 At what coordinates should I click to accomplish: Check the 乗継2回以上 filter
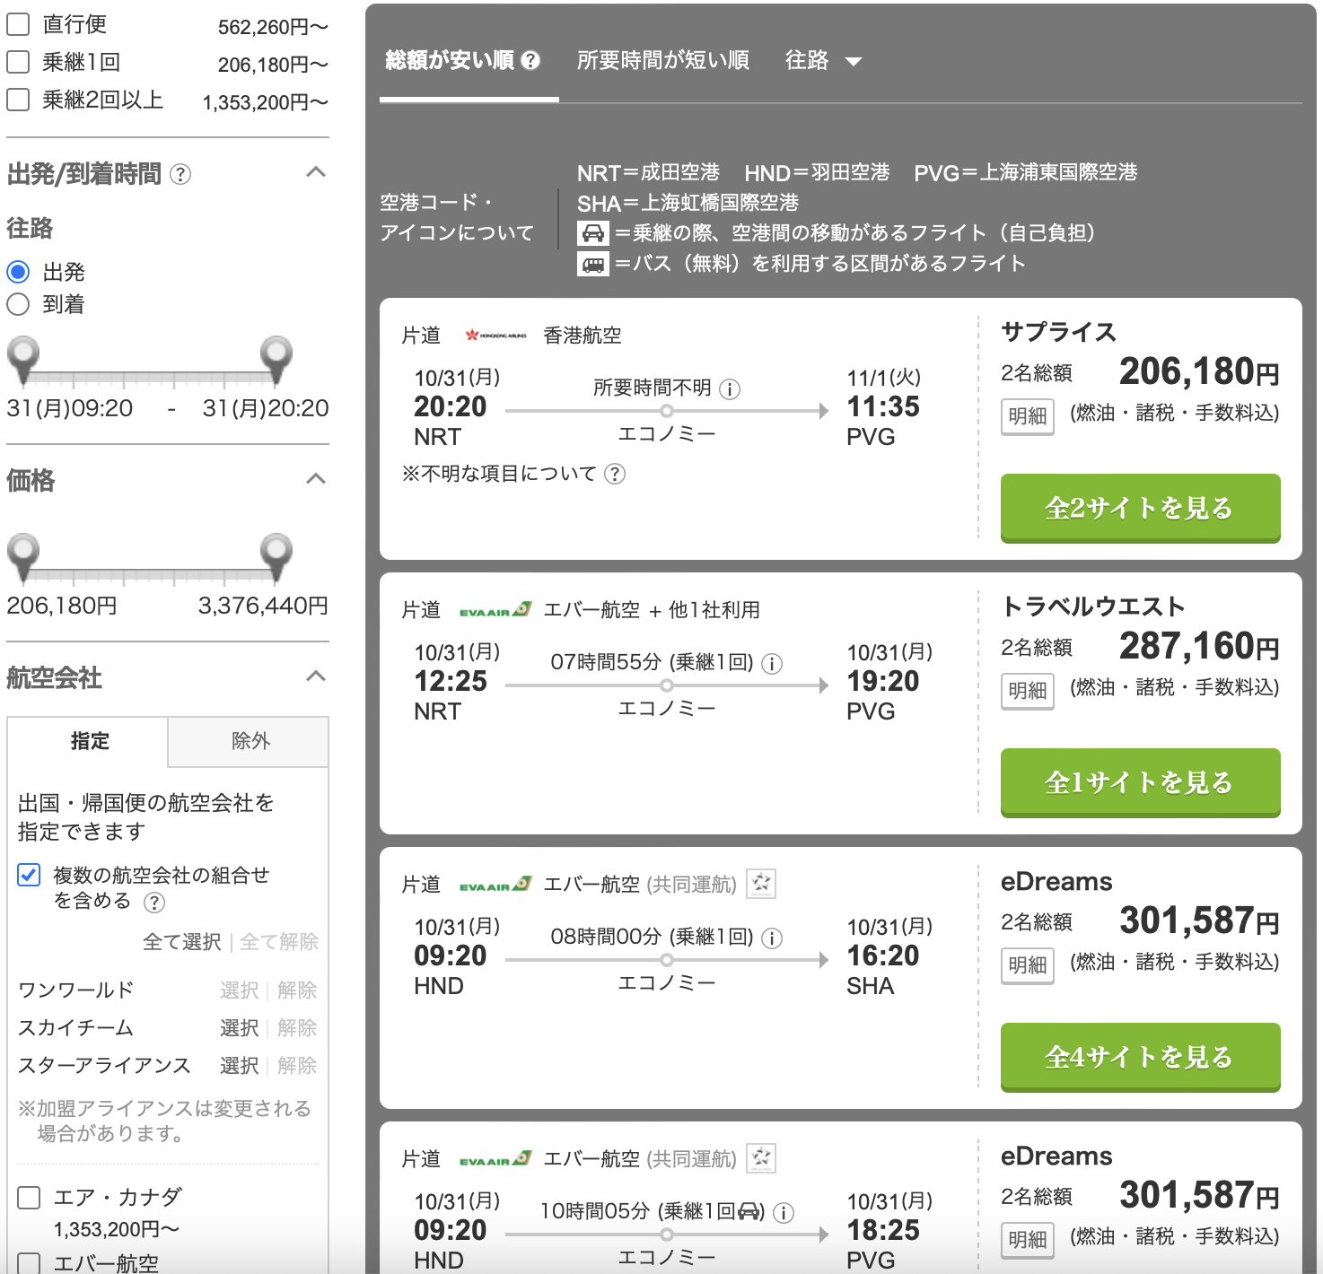(18, 100)
